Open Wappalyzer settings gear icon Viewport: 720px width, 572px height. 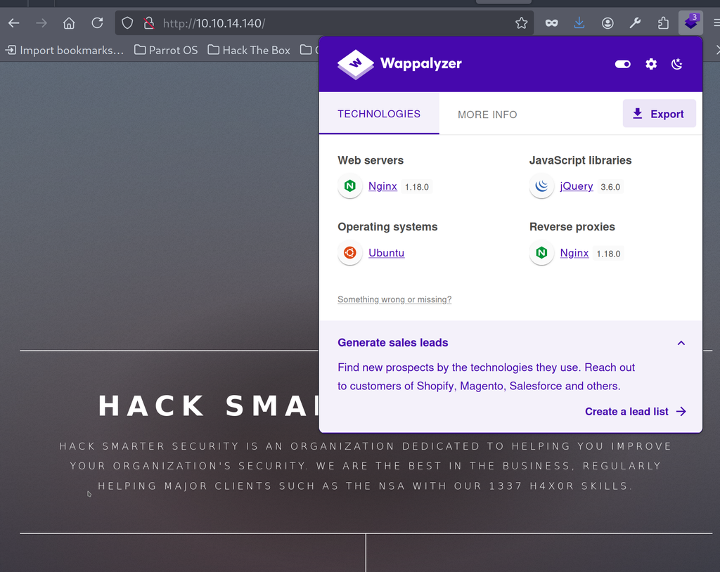click(651, 64)
